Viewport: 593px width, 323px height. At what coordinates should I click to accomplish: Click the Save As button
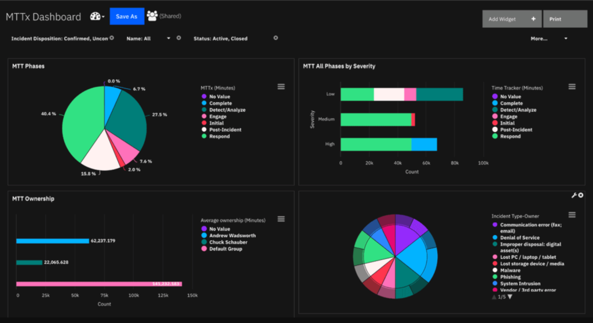(x=127, y=16)
